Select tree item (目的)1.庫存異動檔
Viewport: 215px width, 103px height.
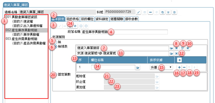click(26, 35)
